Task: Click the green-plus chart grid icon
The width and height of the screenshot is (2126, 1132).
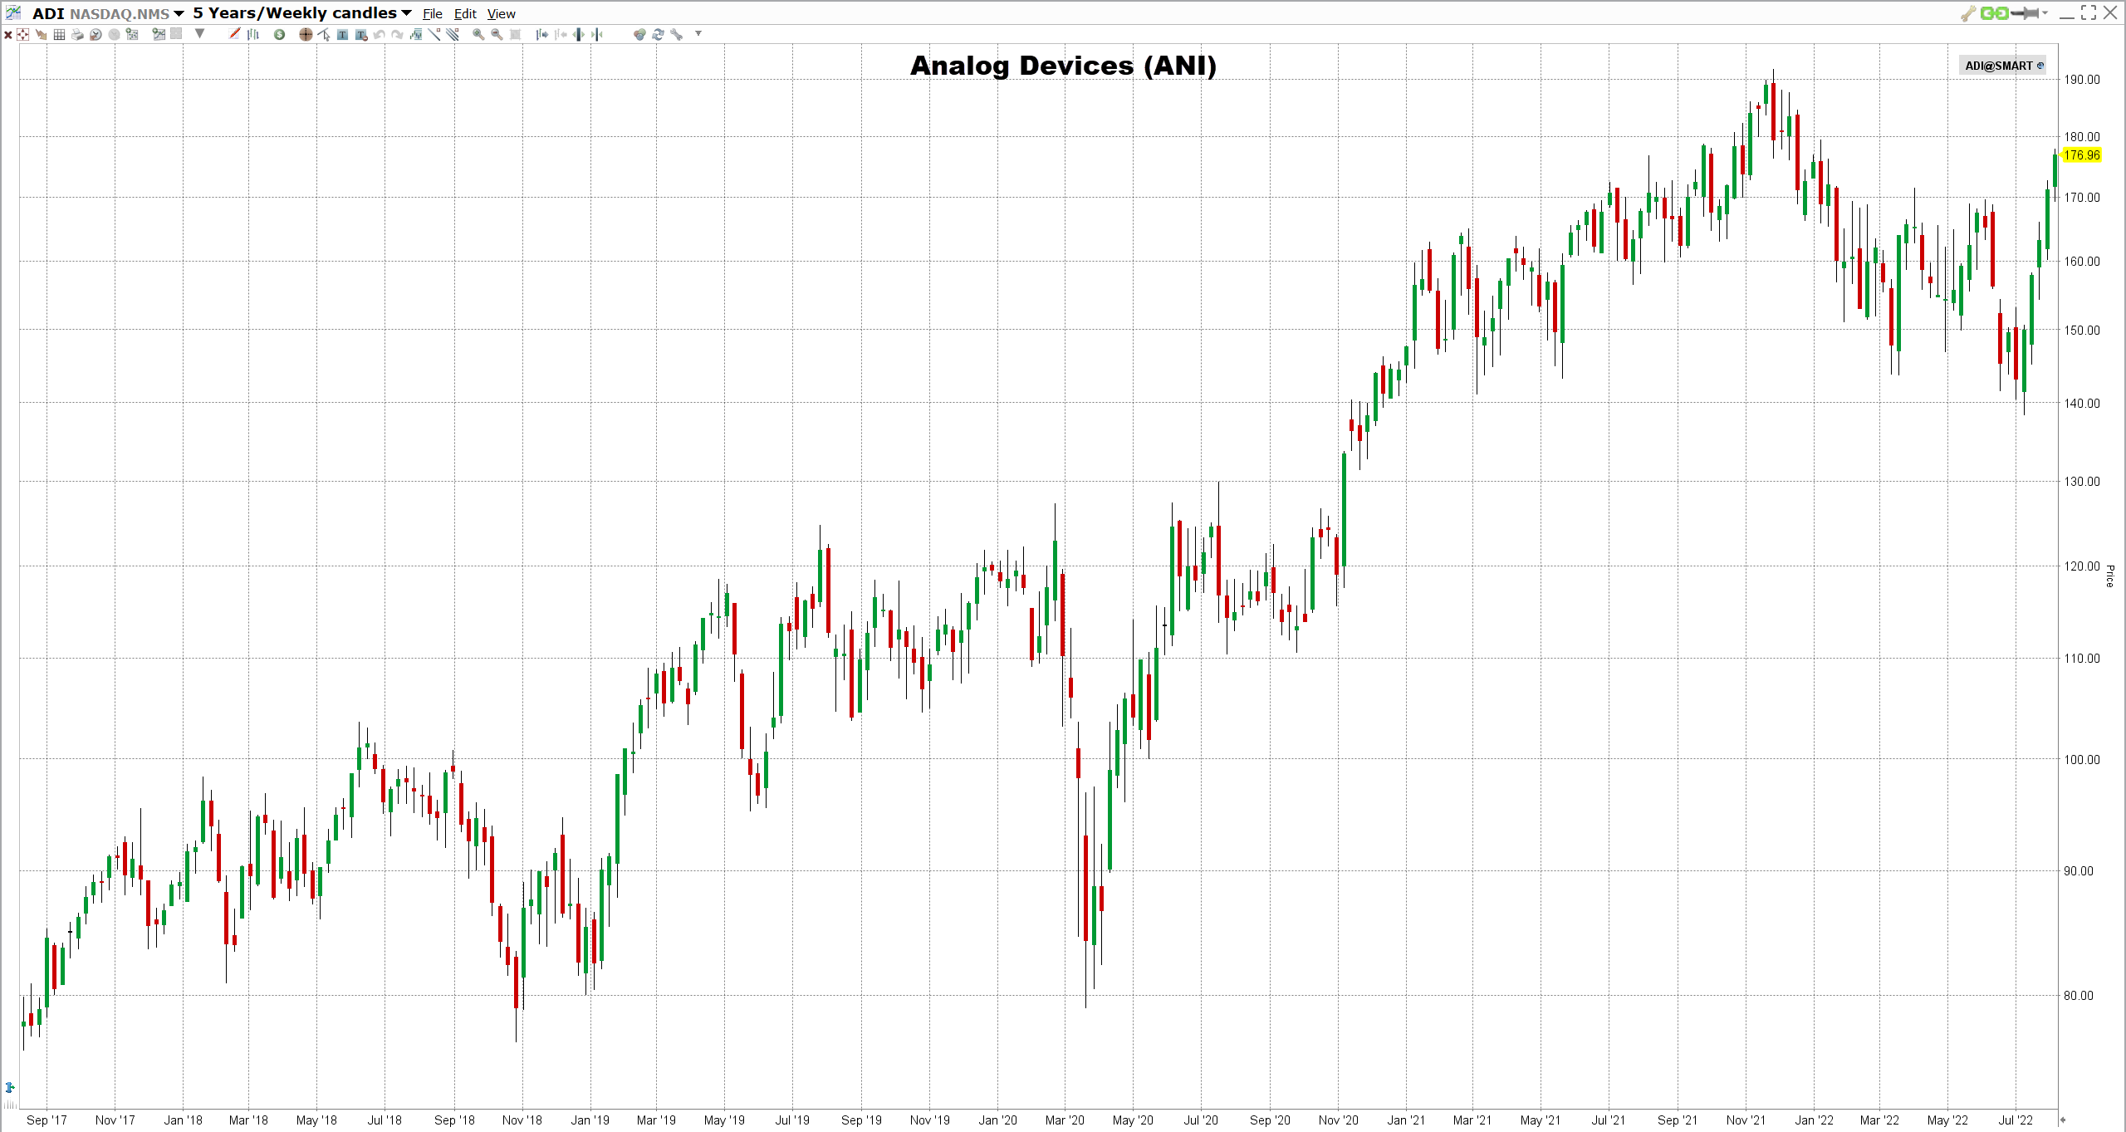Action: 132,34
